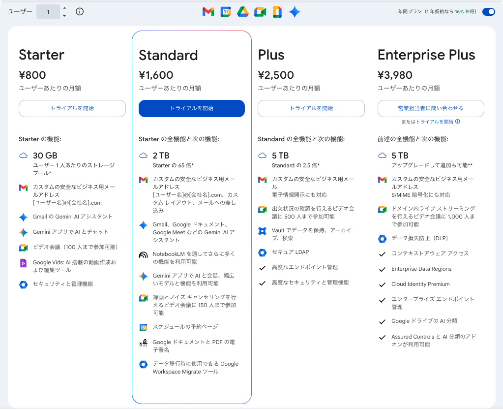Click the cloud icon next to 30 GB
The width and height of the screenshot is (503, 410).
click(24, 156)
